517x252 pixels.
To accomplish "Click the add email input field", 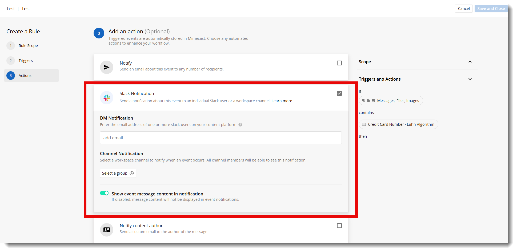I will (221, 138).
